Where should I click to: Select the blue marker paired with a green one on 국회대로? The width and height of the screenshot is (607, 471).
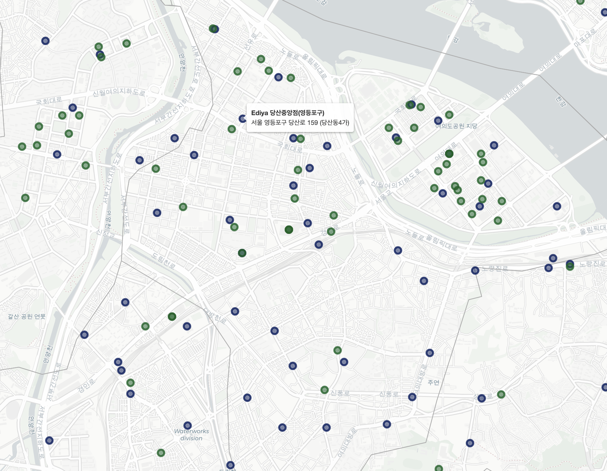[293, 138]
